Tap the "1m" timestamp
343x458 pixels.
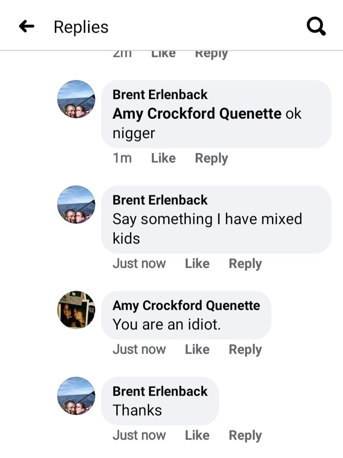click(x=122, y=158)
